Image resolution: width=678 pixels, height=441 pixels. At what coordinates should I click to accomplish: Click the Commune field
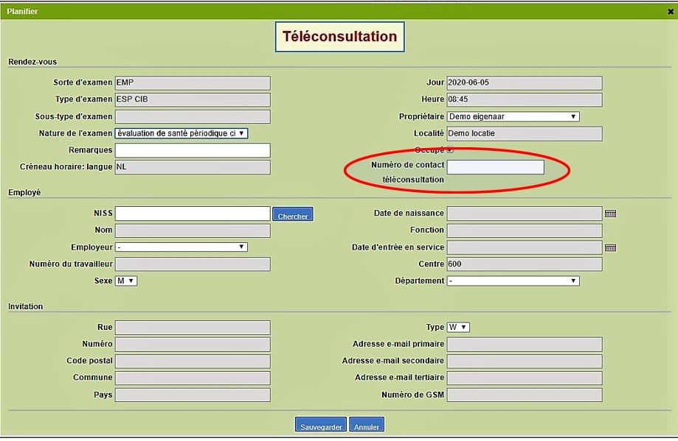click(193, 378)
